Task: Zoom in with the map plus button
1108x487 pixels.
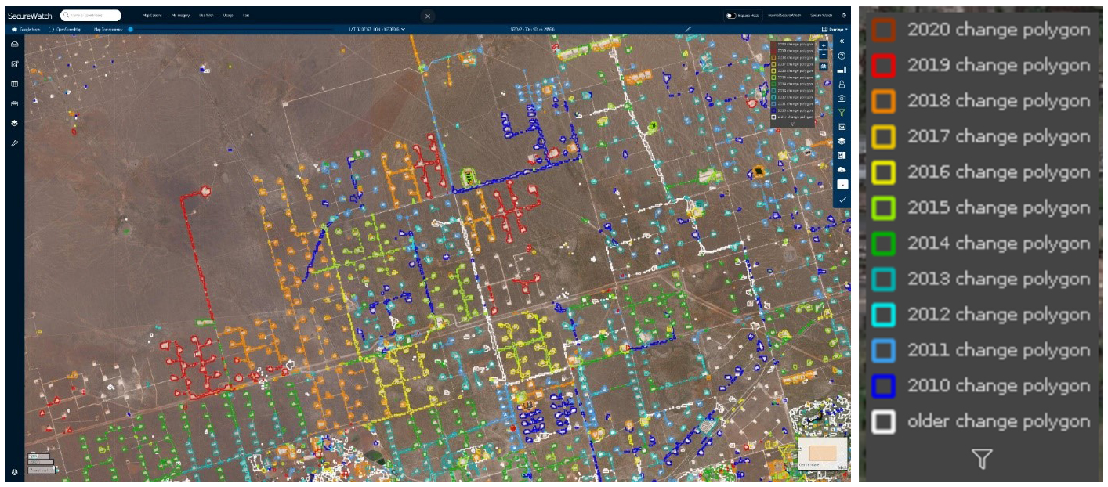Action: tap(824, 45)
